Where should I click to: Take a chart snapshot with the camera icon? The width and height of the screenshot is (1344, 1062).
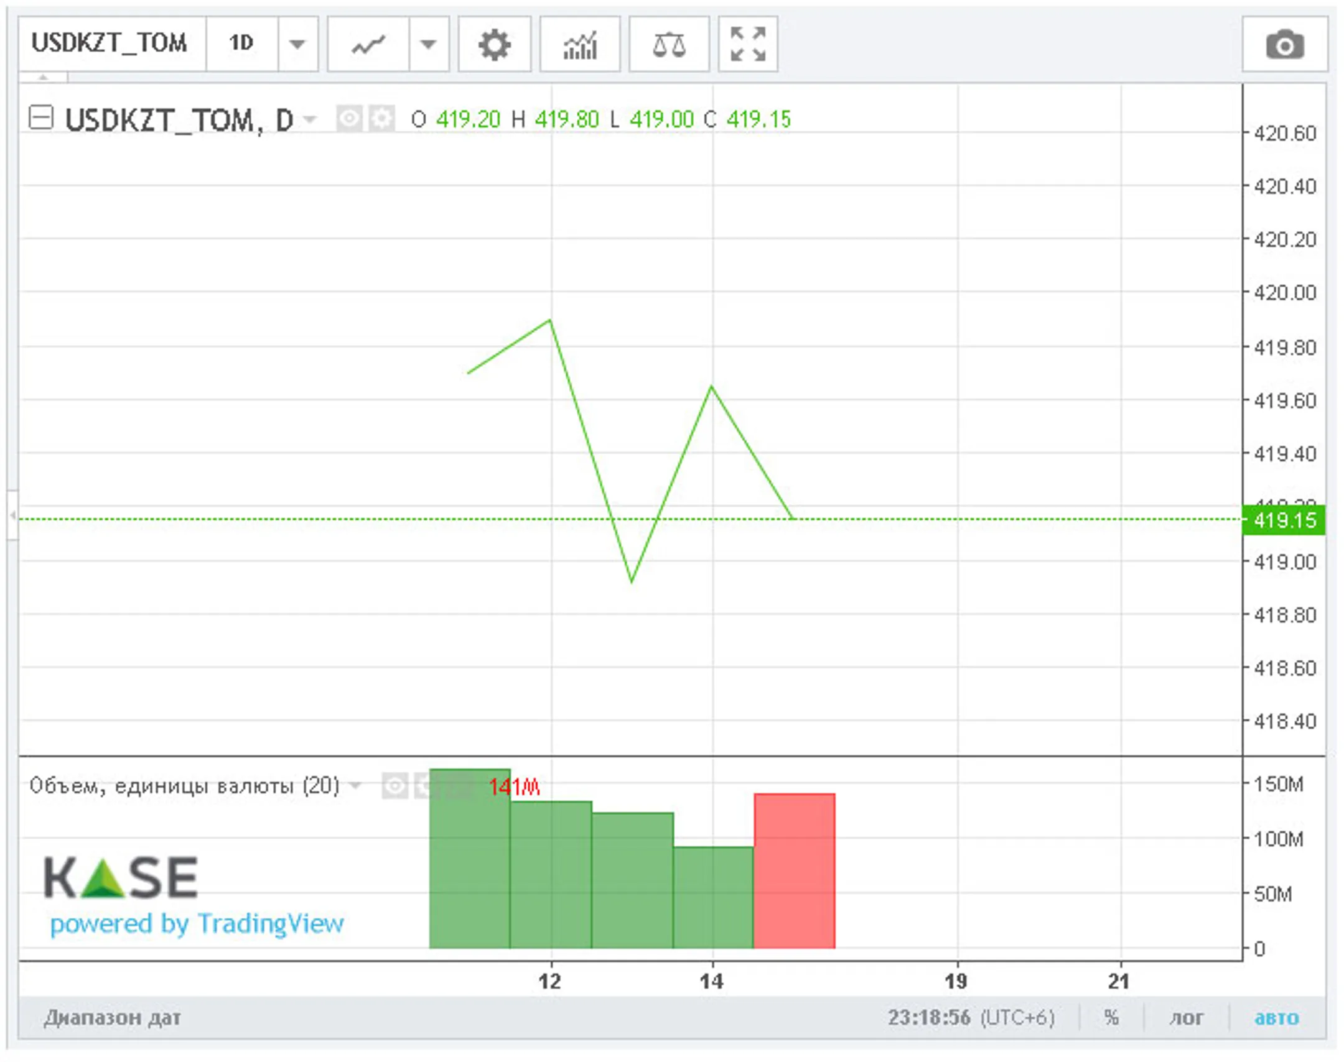tap(1284, 45)
